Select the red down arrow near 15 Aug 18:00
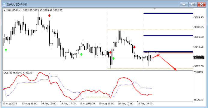This screenshot has width=208, height=108. 110,52
